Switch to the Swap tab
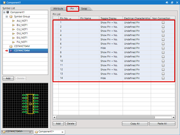 (84, 9)
